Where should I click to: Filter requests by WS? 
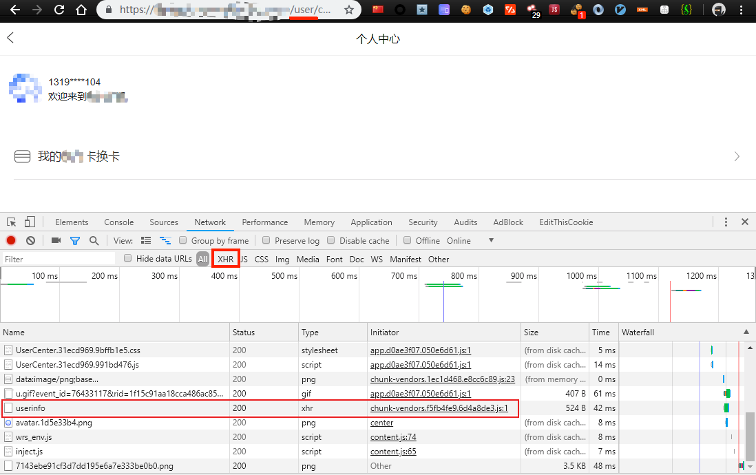click(377, 260)
